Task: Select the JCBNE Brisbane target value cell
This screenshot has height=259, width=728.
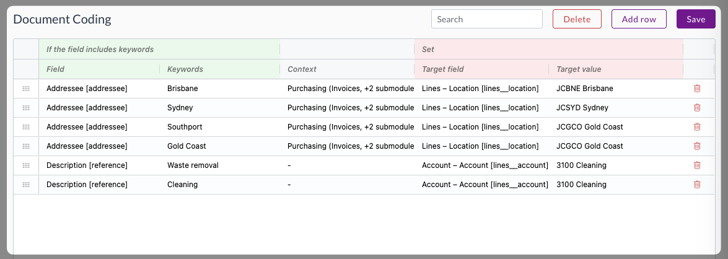Action: (x=616, y=88)
